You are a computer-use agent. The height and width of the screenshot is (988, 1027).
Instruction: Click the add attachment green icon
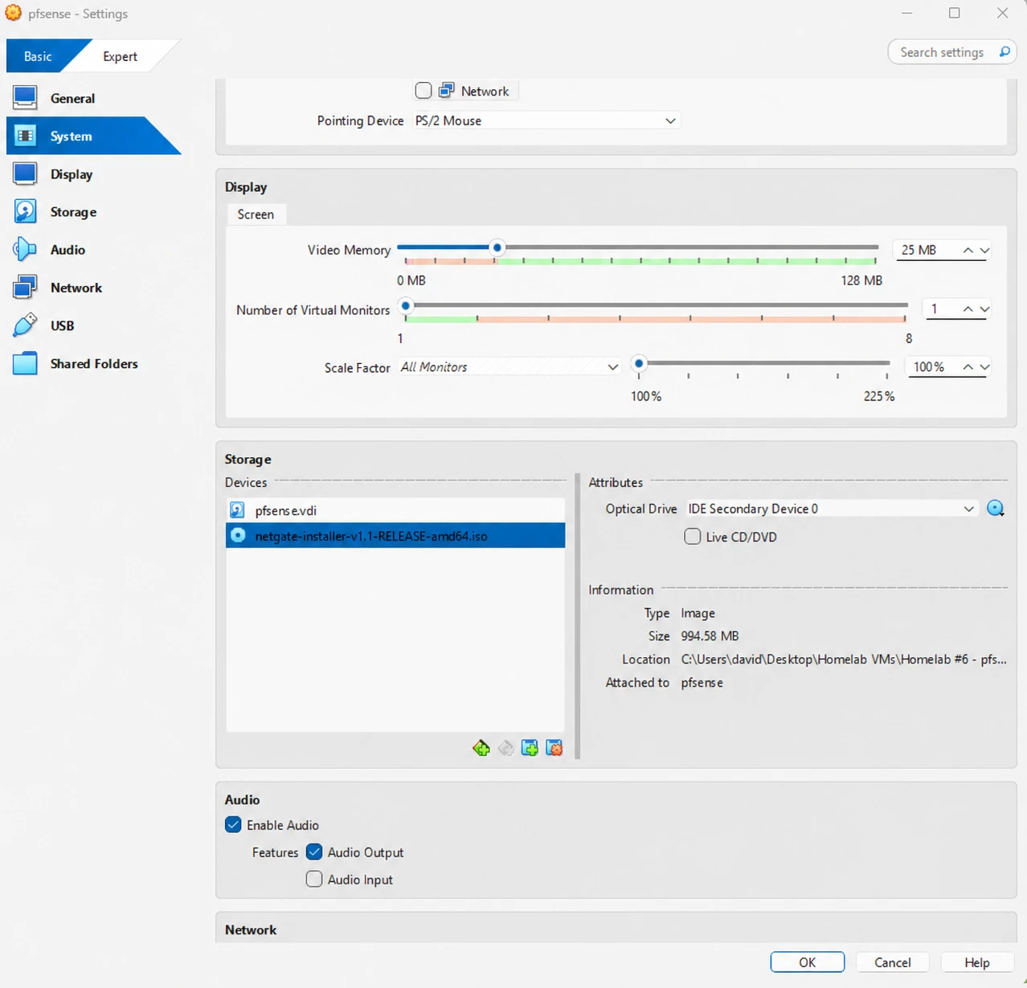(481, 748)
